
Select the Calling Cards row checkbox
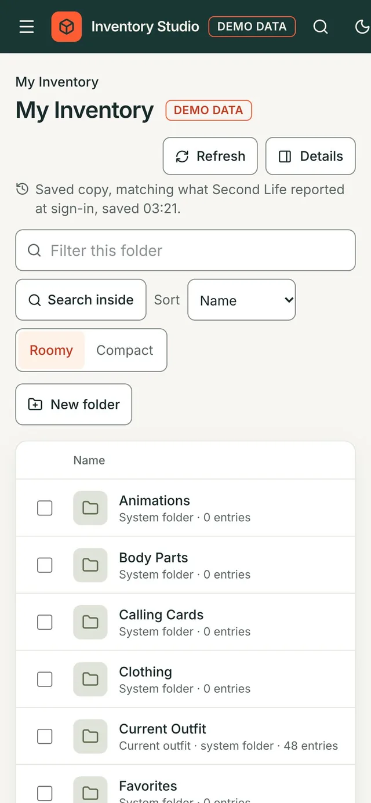coord(45,622)
